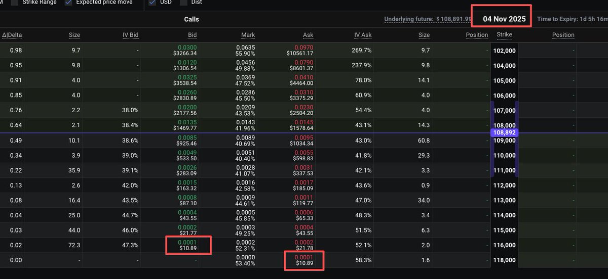Click the 0.0135 bid price $1469.77
Viewport: 608px width, 279px height.
coord(184,125)
